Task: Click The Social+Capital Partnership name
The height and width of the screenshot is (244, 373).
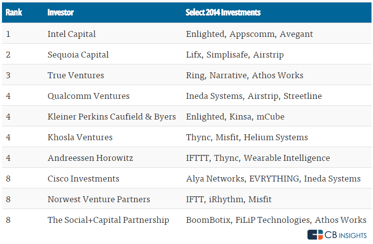Action: coord(108,220)
